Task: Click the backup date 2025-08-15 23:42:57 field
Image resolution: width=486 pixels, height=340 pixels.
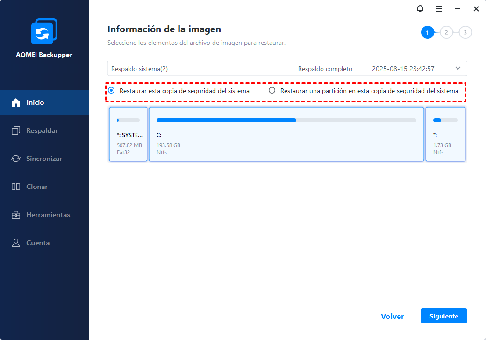Action: click(403, 69)
